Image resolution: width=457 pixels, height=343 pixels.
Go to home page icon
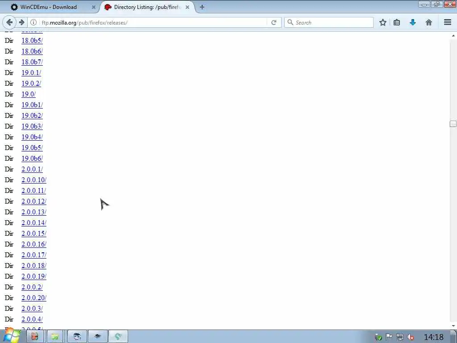point(429,22)
